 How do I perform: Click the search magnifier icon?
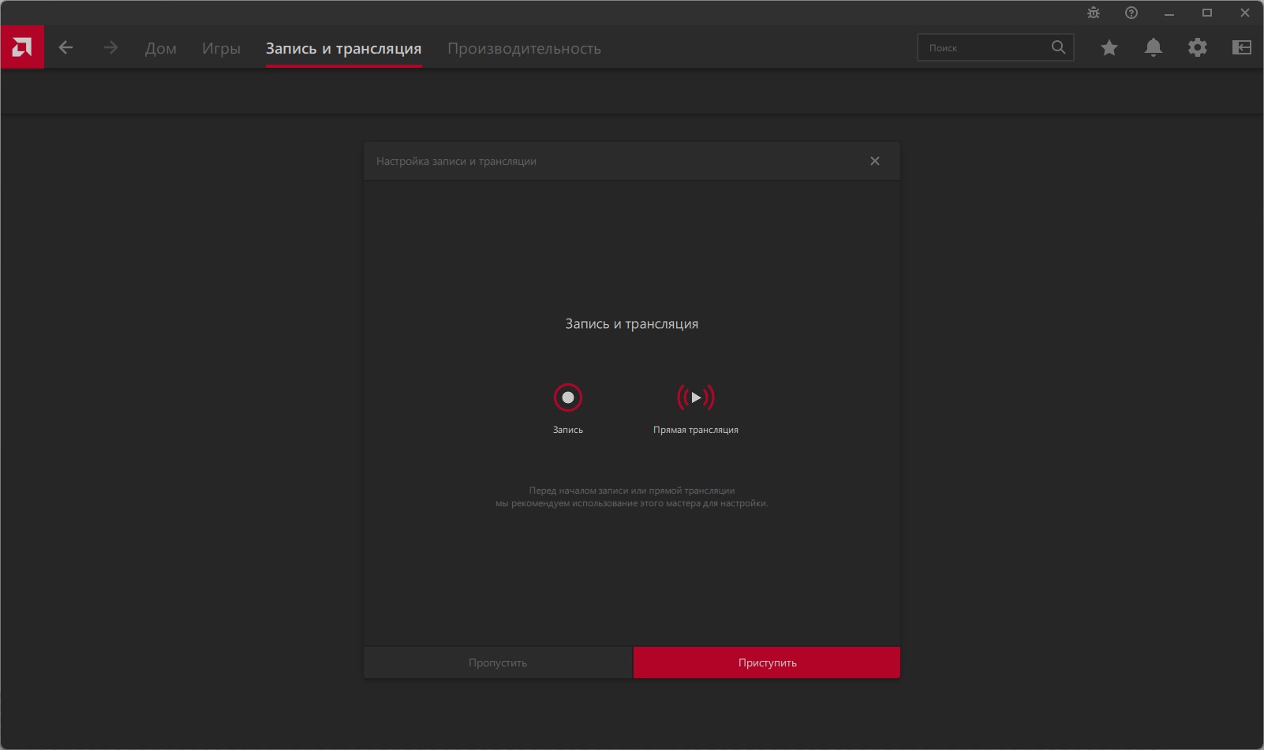click(x=1059, y=47)
